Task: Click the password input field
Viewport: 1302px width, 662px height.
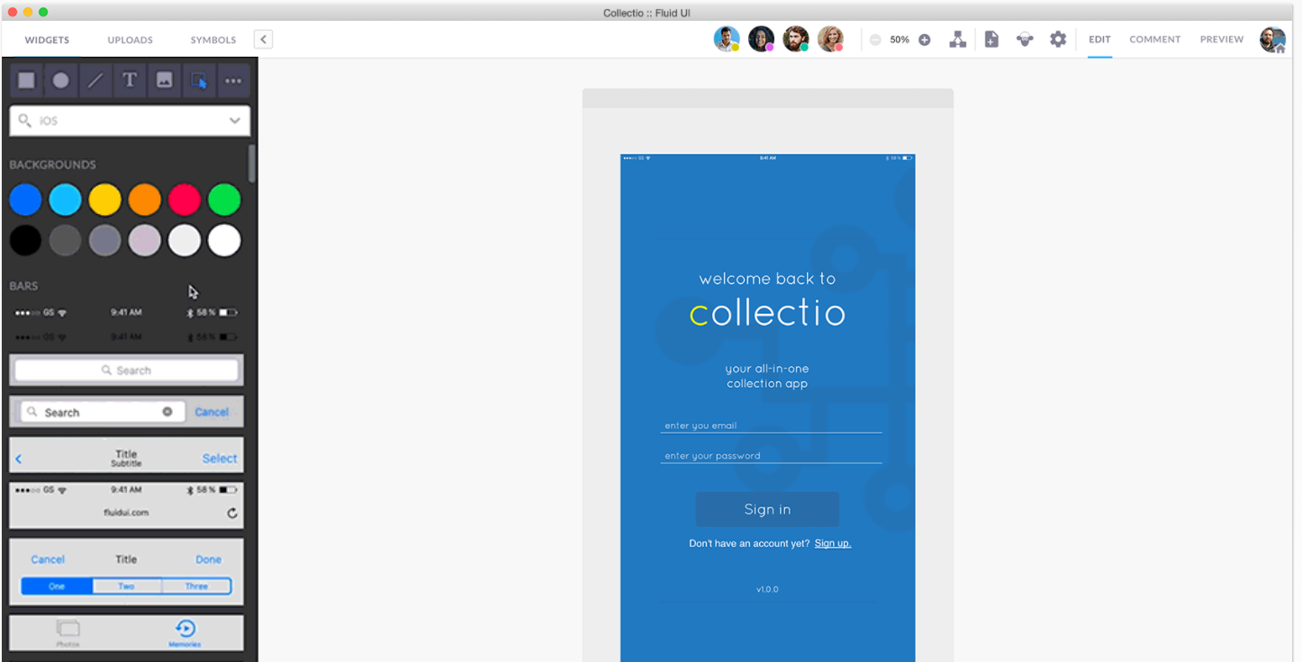Action: pos(771,456)
